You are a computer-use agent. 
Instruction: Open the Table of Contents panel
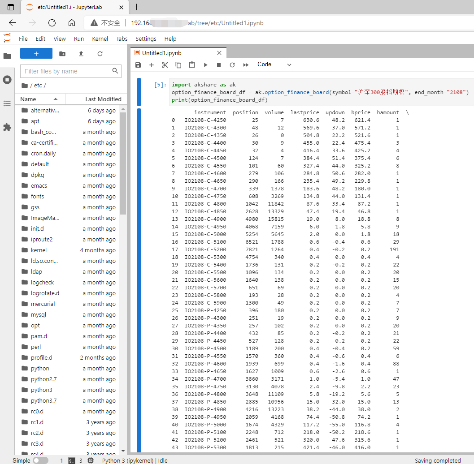(7, 103)
